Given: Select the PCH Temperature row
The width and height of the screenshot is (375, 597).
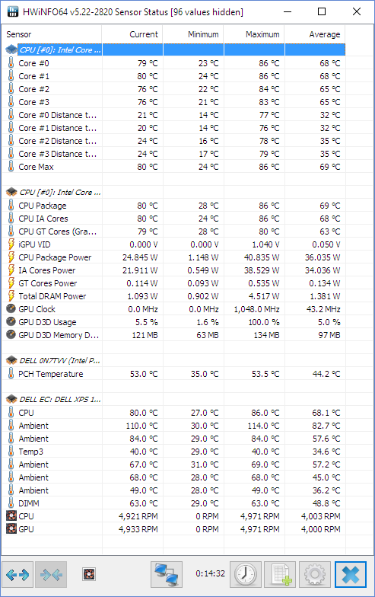Looking at the screenshot, I should [175, 374].
